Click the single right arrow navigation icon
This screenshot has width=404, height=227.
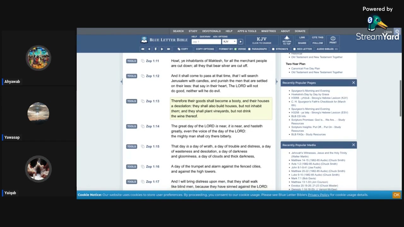(162, 49)
